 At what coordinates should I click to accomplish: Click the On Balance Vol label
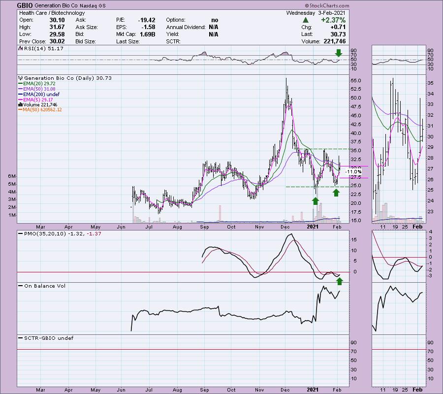click(x=45, y=286)
